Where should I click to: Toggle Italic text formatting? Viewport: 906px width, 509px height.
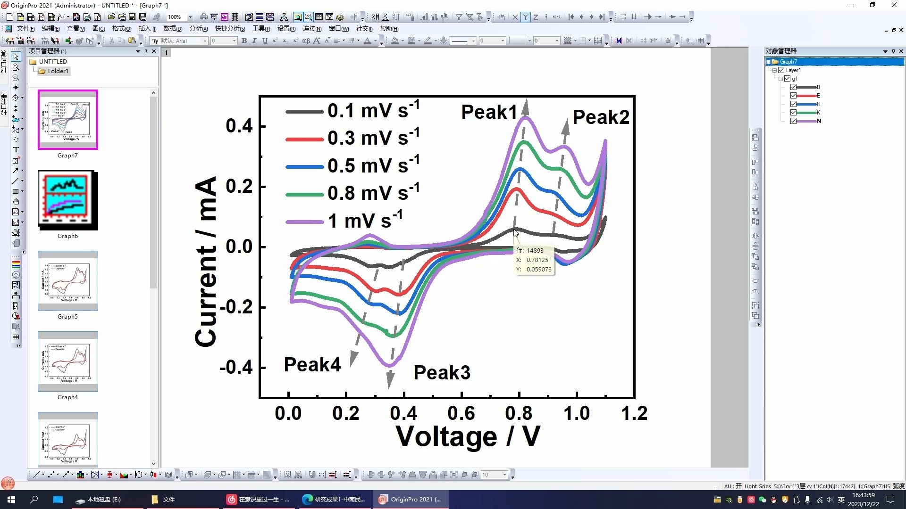pos(254,41)
